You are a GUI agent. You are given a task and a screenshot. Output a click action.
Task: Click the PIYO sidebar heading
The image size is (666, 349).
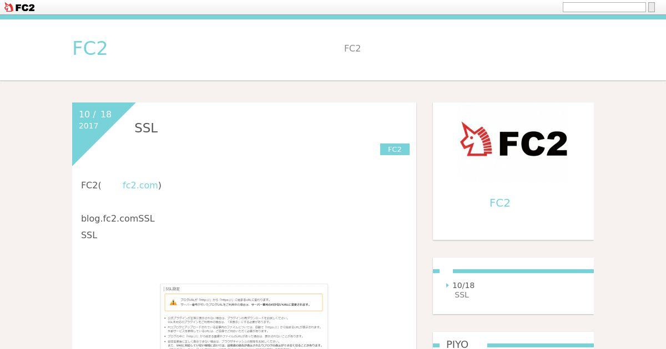point(457,344)
